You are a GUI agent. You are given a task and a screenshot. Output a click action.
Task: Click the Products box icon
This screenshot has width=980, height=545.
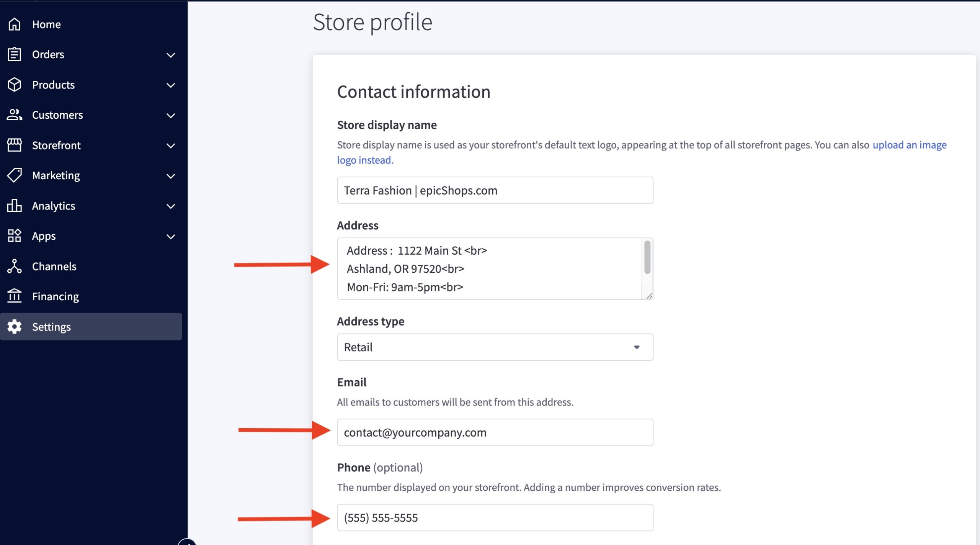15,85
